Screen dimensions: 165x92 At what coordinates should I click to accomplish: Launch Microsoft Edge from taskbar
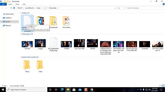62,90
